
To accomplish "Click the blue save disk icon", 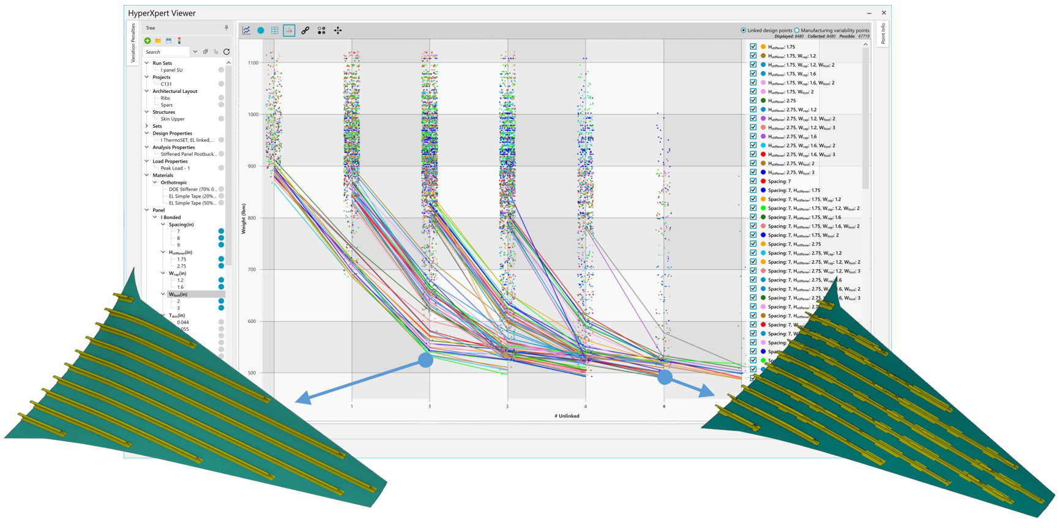I will (169, 40).
